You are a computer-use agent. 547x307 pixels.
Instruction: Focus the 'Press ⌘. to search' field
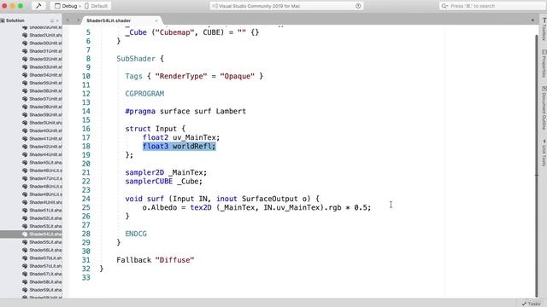492,6
